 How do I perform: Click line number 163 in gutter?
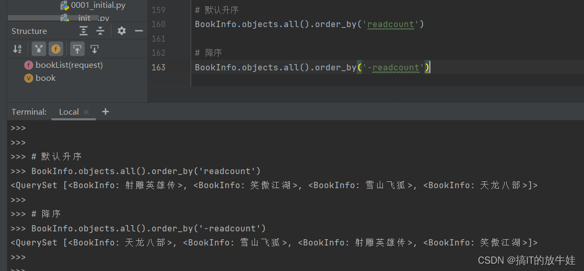click(158, 67)
